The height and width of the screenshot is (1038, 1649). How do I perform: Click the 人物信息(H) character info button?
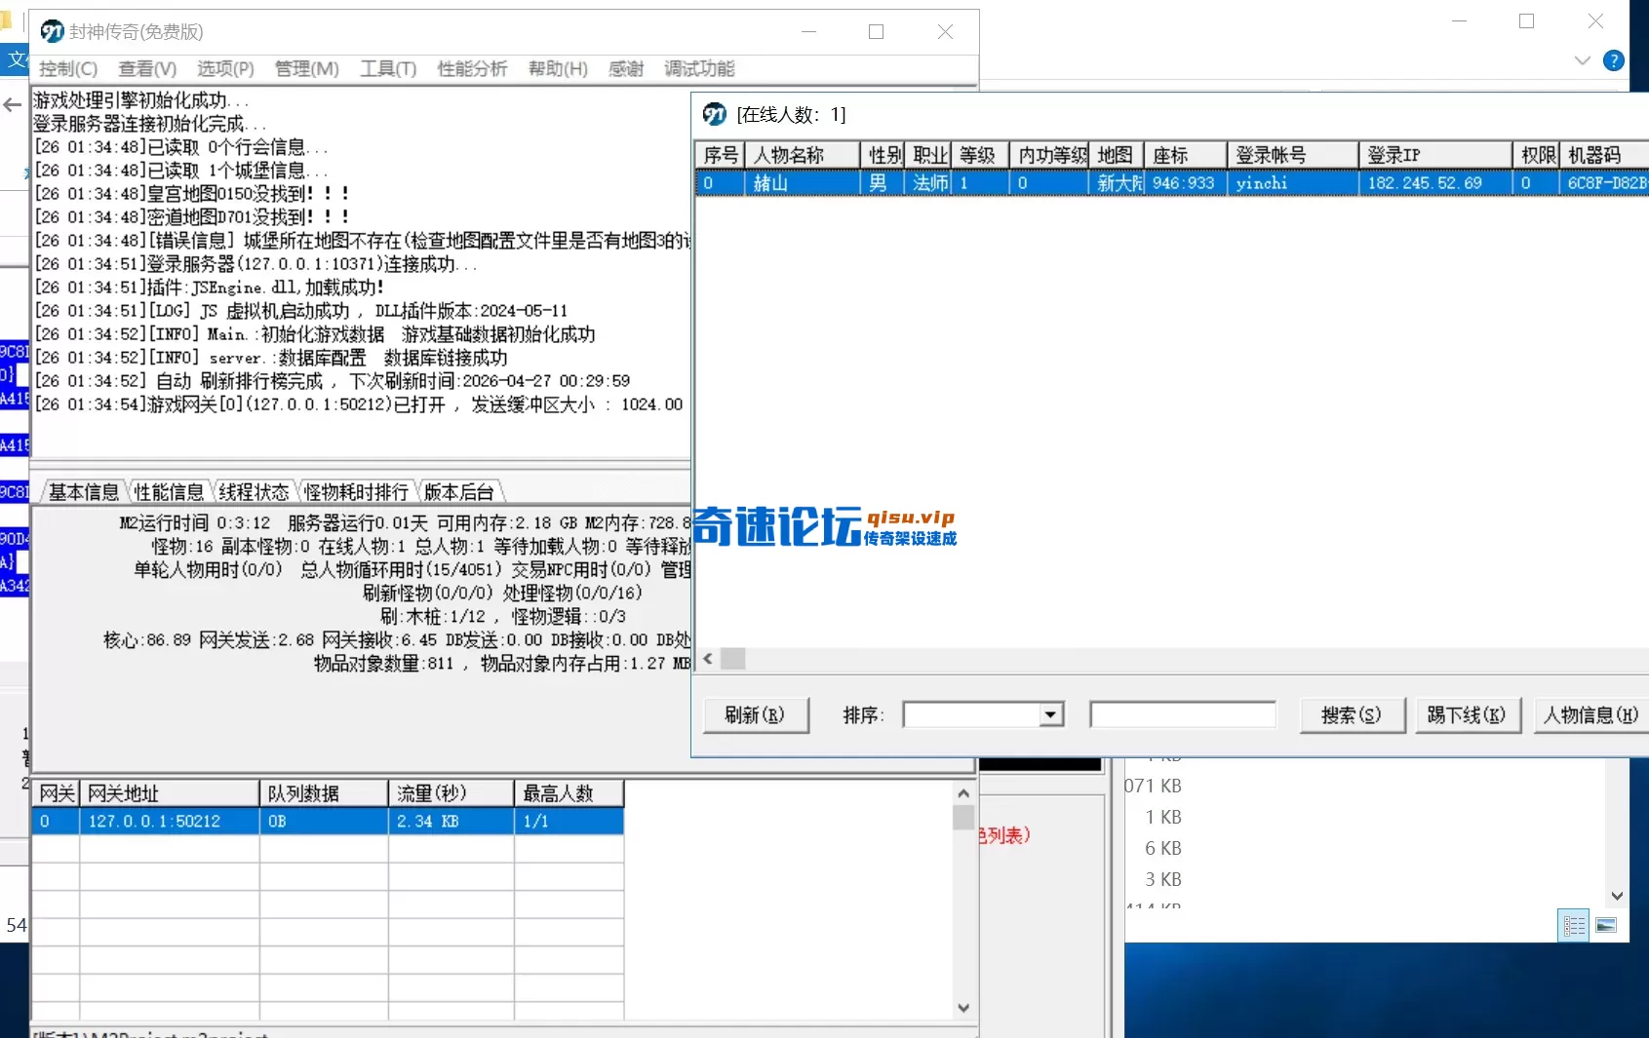coord(1590,714)
